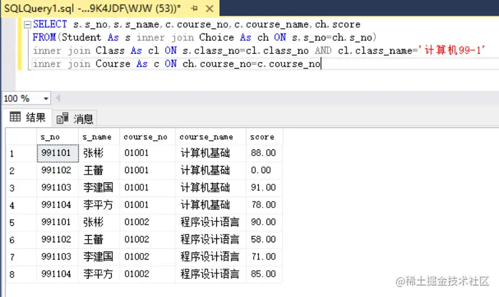Click 李建国 name cell in row 3

tap(99, 188)
